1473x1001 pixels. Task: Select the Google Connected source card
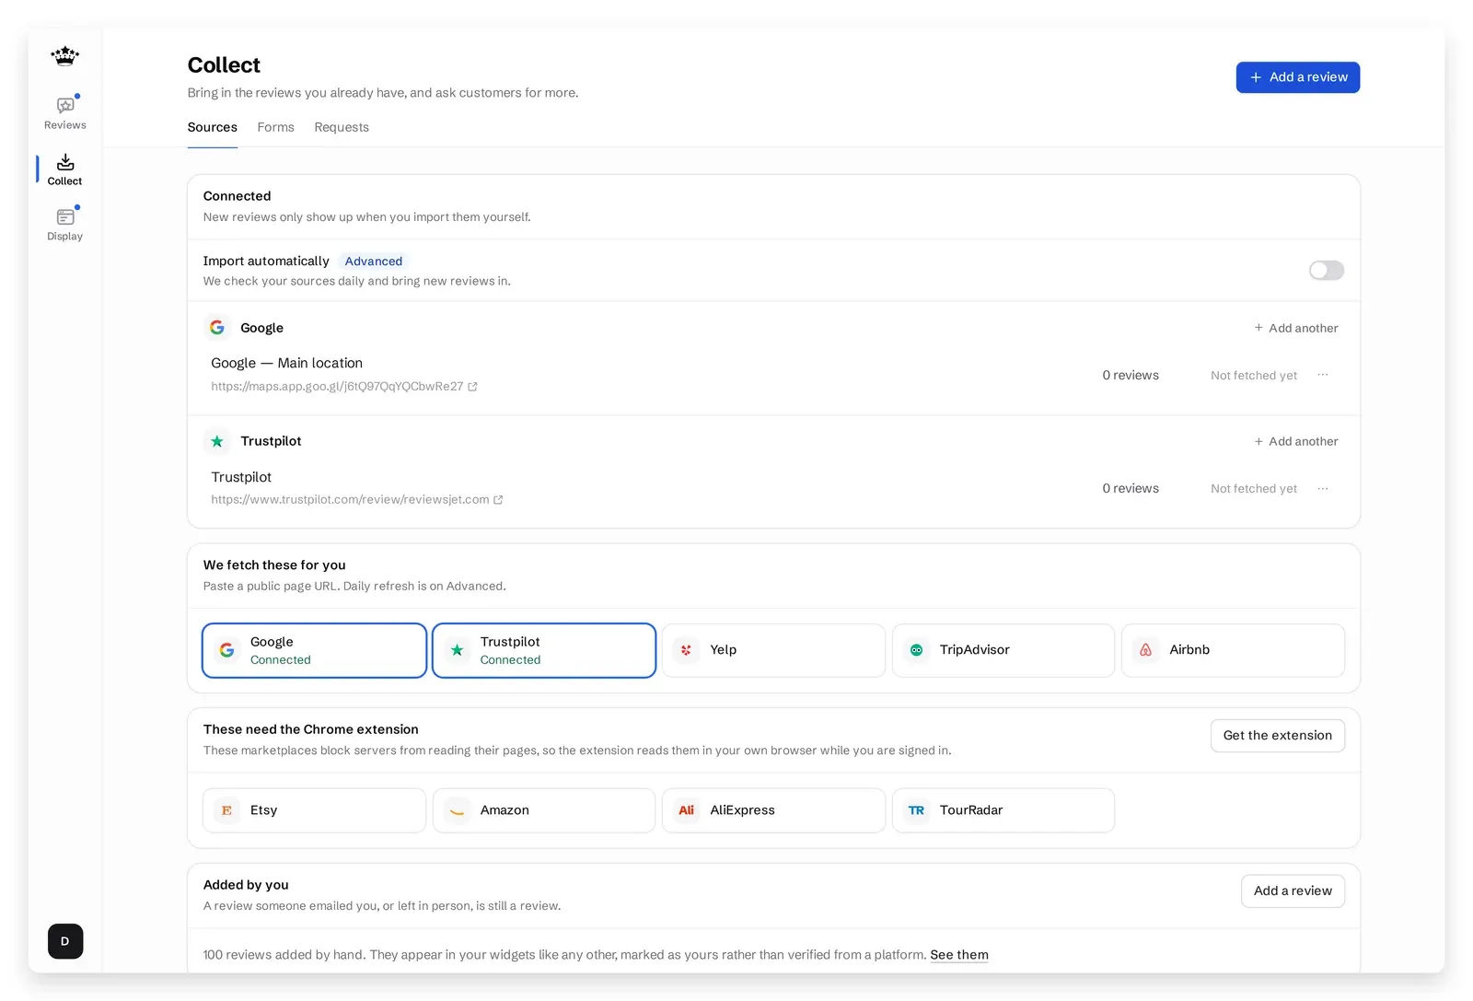click(314, 650)
